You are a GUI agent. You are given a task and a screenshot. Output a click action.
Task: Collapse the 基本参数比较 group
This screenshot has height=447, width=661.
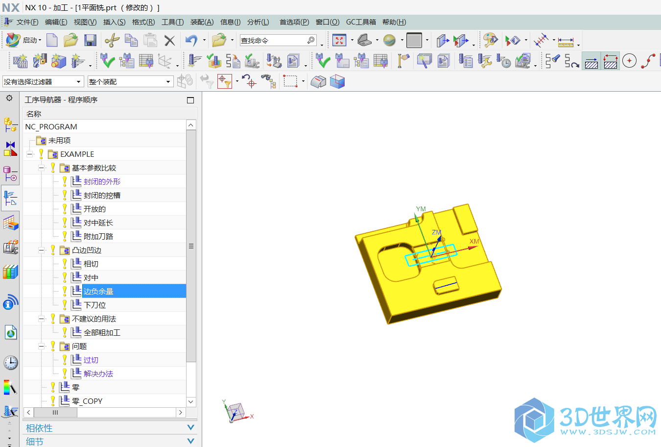pos(41,168)
